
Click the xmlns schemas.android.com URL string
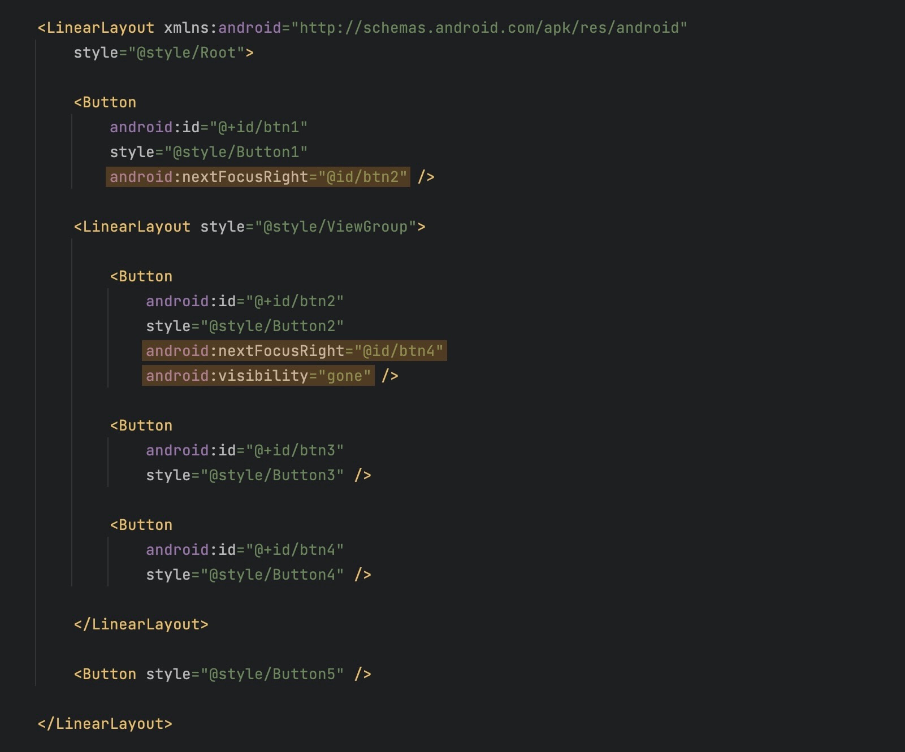[489, 28]
